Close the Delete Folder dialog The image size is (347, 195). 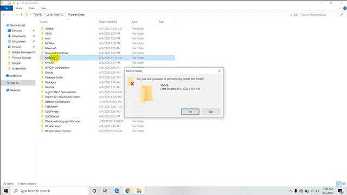coord(219,71)
